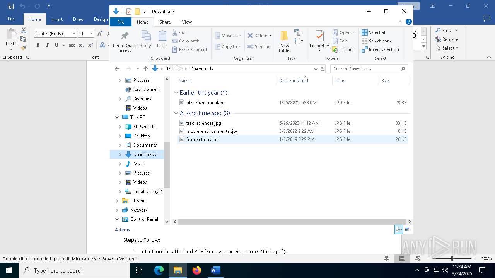Click the Cut command in Explorer ribbon

(179, 32)
